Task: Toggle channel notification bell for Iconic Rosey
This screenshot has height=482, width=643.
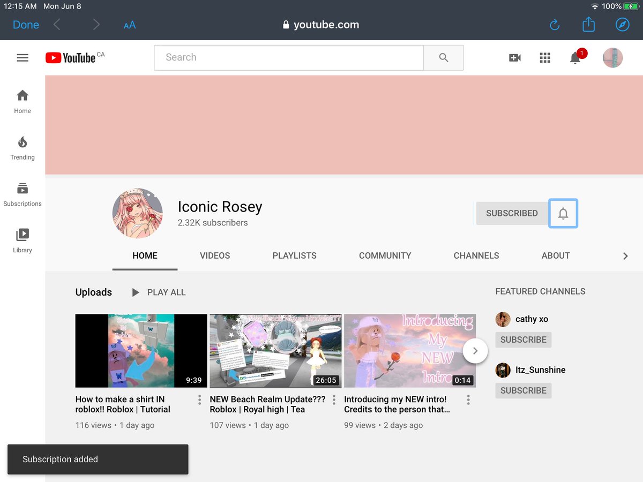Action: point(563,213)
